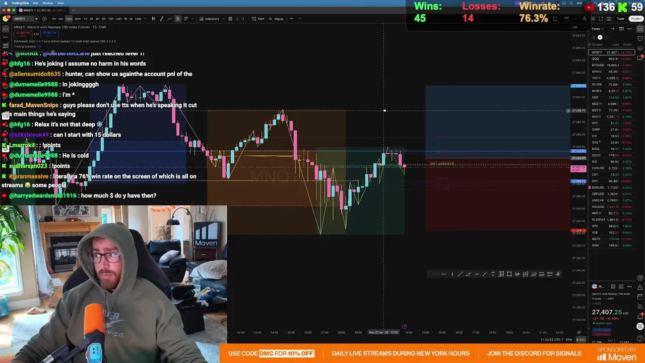This screenshot has width=645, height=363.
Task: Select the VIX row in the watchlist
Action: (612, 136)
